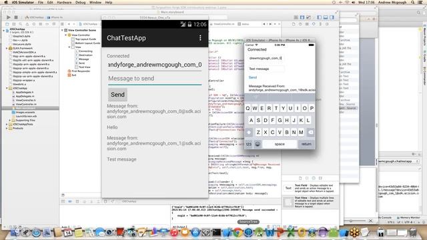
Task: Tap Send in ChatTestApp
Action: [x=117, y=95]
